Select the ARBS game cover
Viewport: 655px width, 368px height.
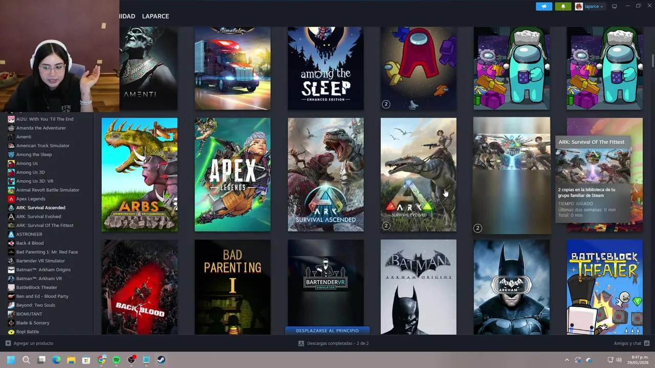(x=139, y=175)
